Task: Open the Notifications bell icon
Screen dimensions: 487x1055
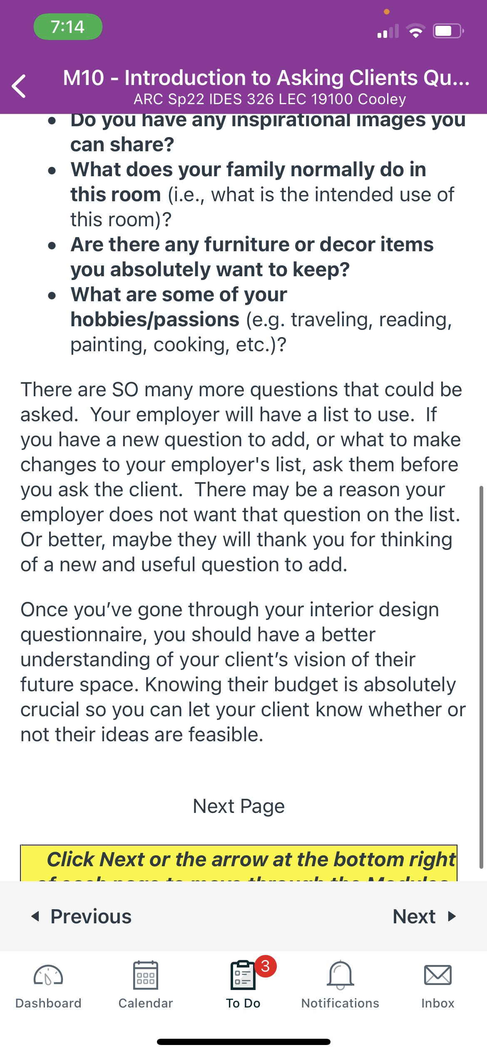Action: [x=340, y=975]
